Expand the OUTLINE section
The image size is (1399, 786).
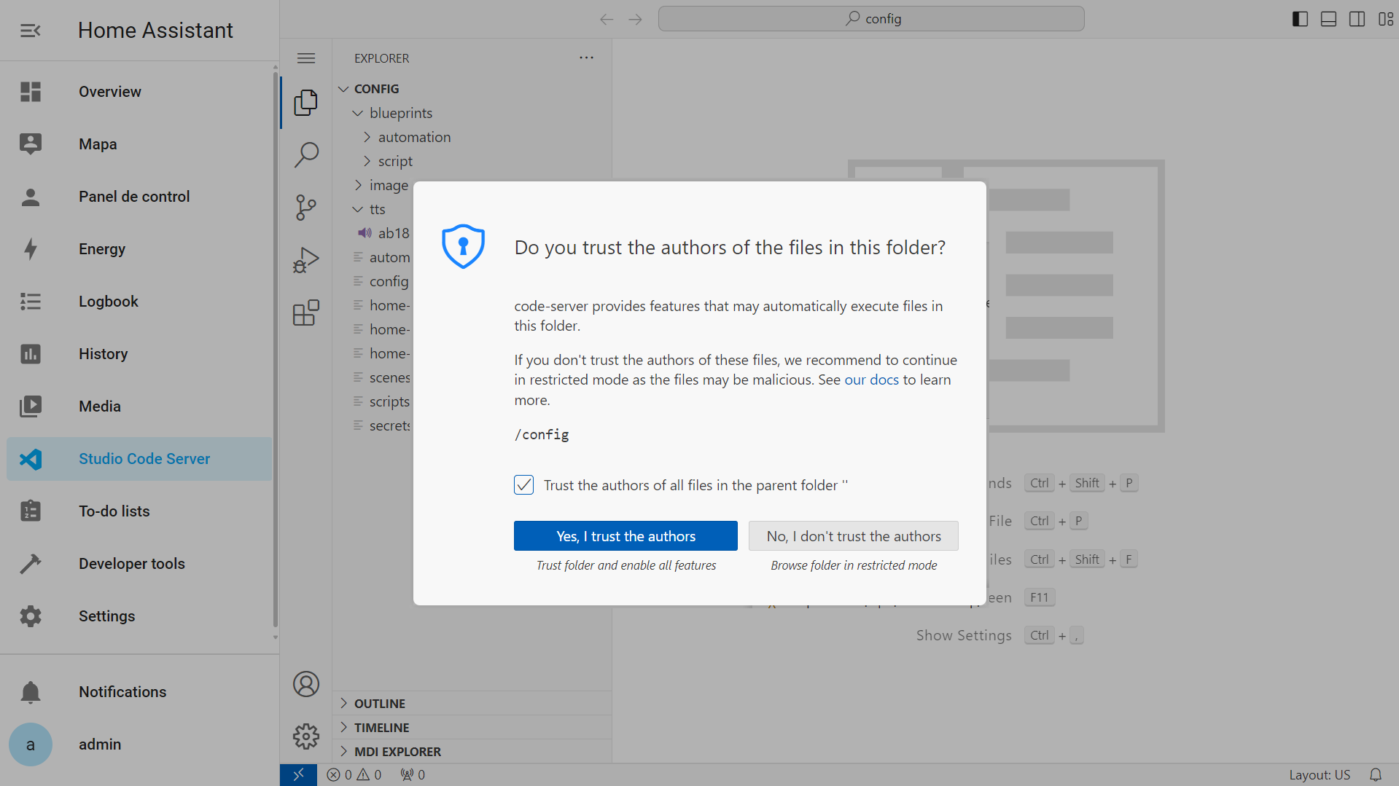coord(472,704)
